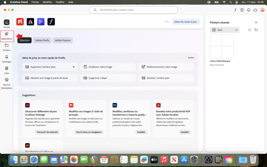Click the Découvrez différentes façons d'utiliser InDesign title
Screen dimensions: 267x167
coord(41,113)
